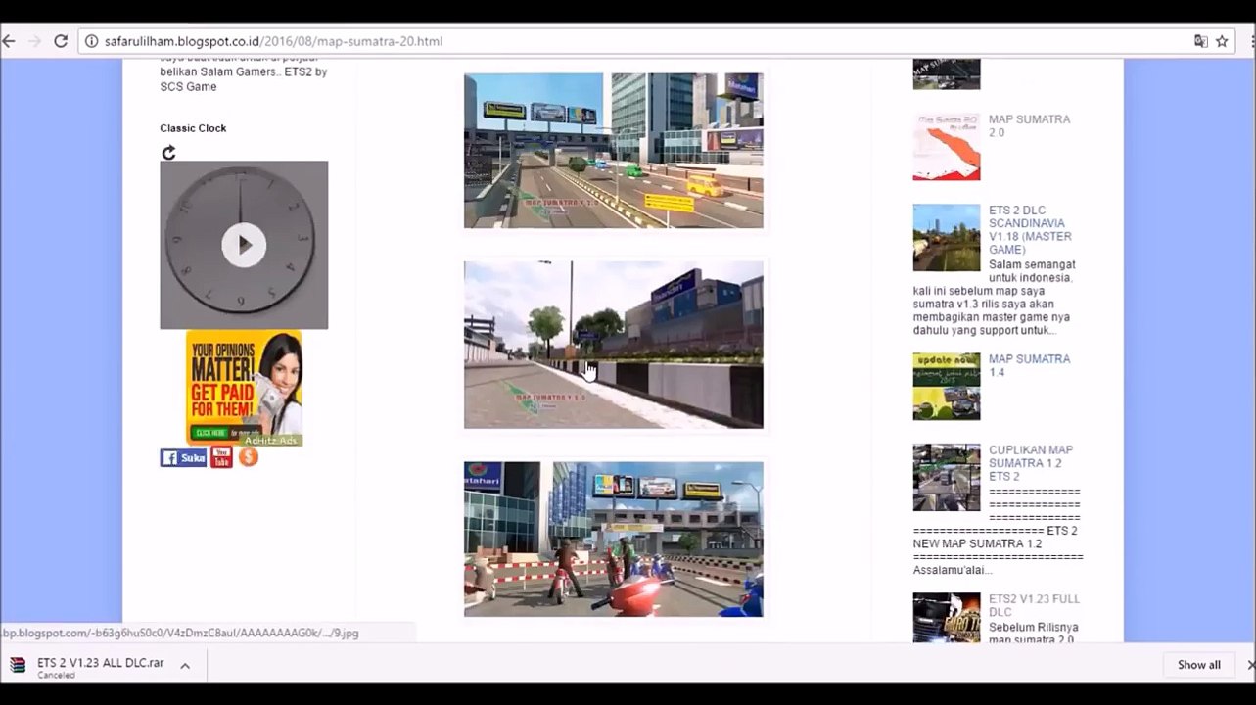The height and width of the screenshot is (705, 1256).
Task: Click the 'Classic Clock' widget heading
Action: [193, 128]
